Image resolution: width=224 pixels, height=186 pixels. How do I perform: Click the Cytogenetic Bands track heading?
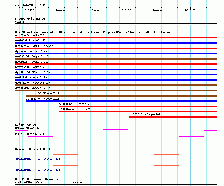coord(30,19)
